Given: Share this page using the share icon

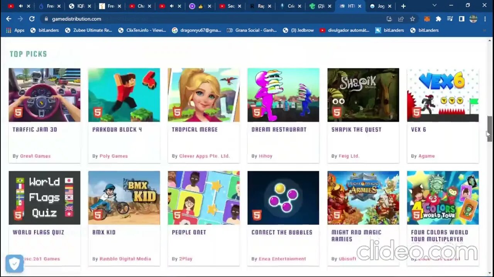Looking at the screenshot, I should pos(401,19).
